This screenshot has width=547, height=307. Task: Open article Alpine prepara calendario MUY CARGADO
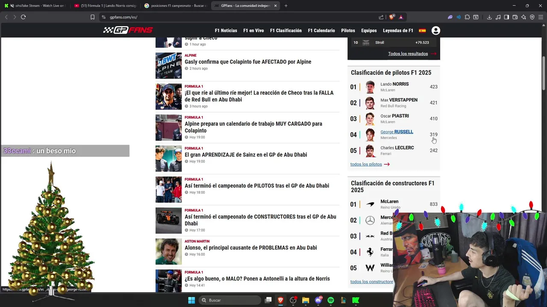coord(253,127)
